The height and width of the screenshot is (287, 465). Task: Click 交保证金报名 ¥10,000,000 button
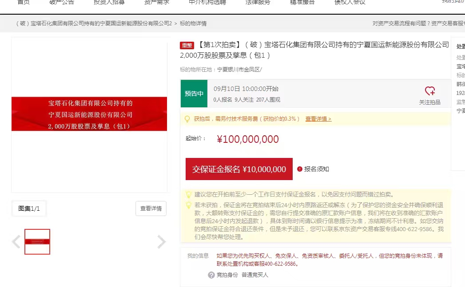pos(239,169)
